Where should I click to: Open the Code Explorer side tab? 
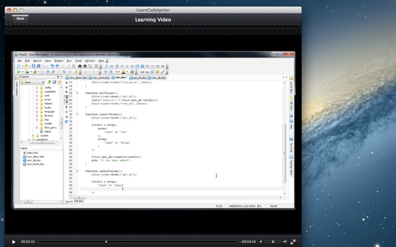pyautogui.click(x=17, y=87)
